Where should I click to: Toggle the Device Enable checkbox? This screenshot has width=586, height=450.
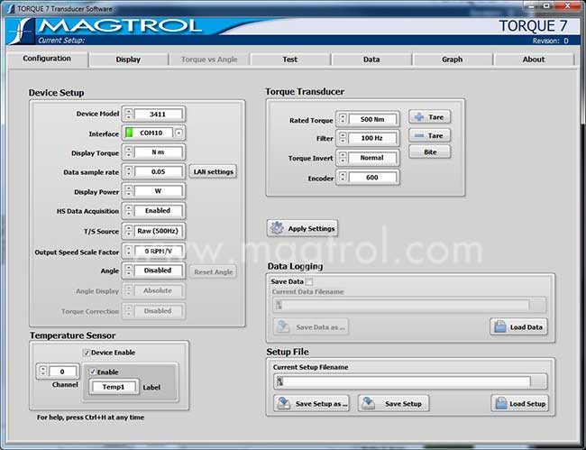pyautogui.click(x=87, y=353)
